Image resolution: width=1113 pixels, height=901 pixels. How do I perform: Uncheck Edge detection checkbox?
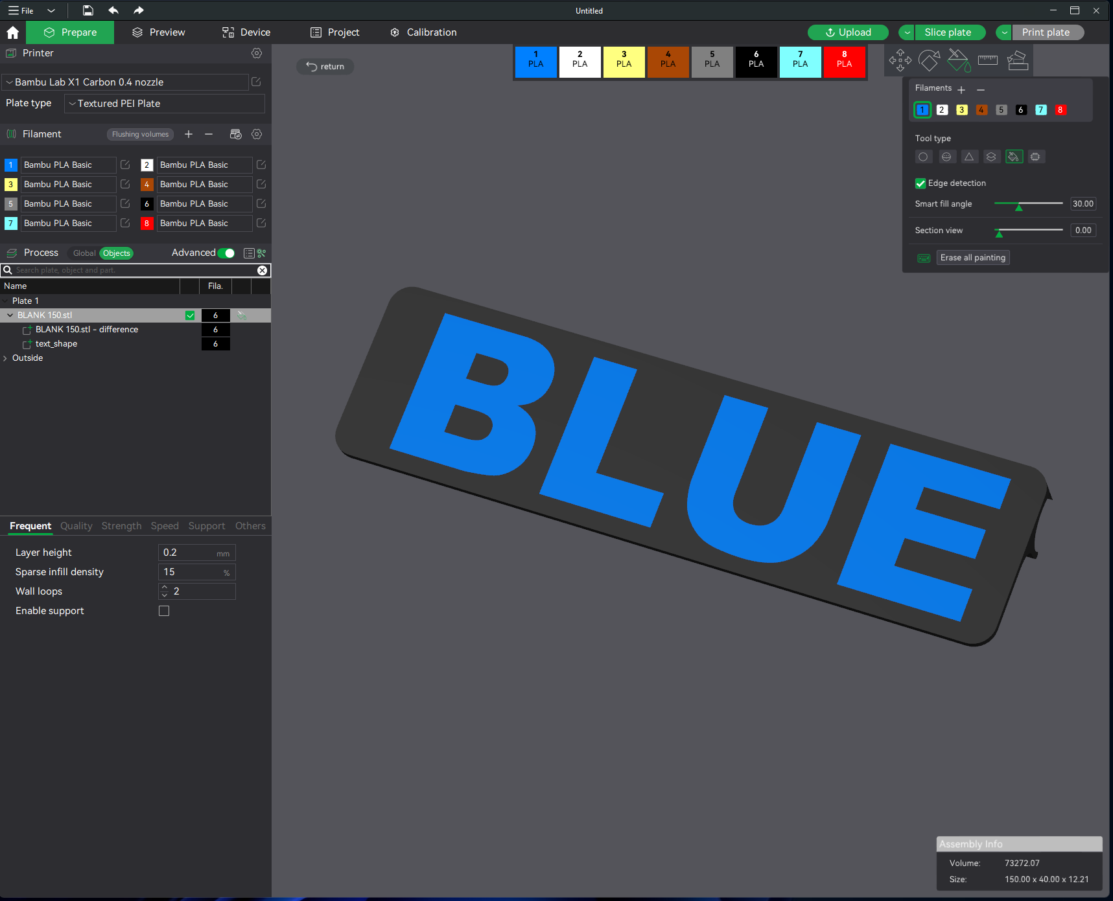[920, 183]
